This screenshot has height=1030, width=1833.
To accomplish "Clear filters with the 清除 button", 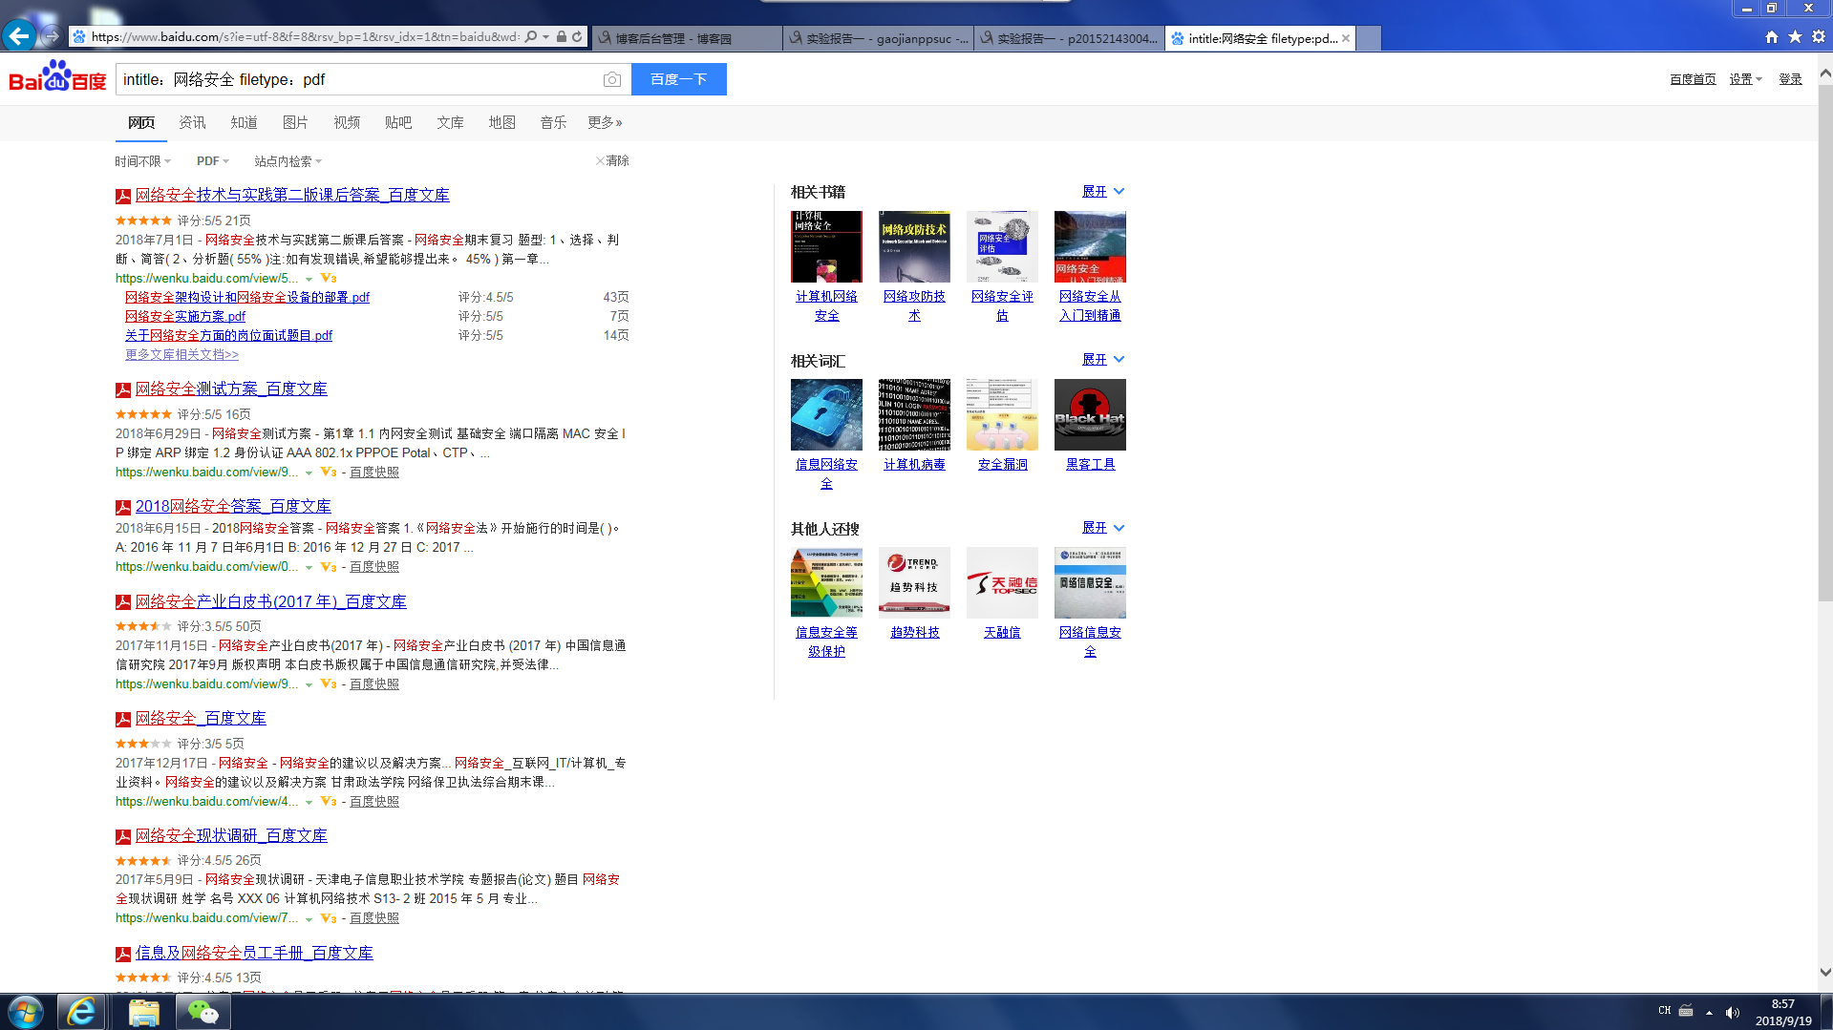I will click(612, 160).
